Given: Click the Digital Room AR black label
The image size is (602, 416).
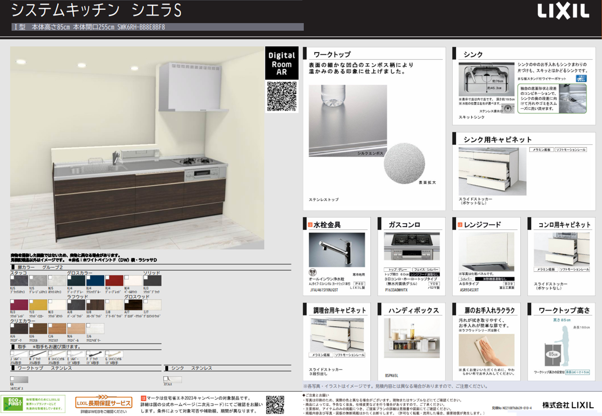Looking at the screenshot, I should [282, 63].
